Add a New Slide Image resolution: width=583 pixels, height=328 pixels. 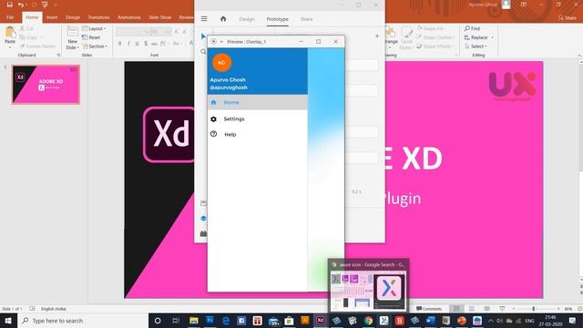tap(73, 38)
